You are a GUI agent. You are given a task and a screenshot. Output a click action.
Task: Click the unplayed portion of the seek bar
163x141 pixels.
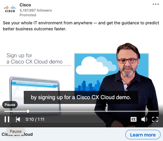[x=93, y=111]
